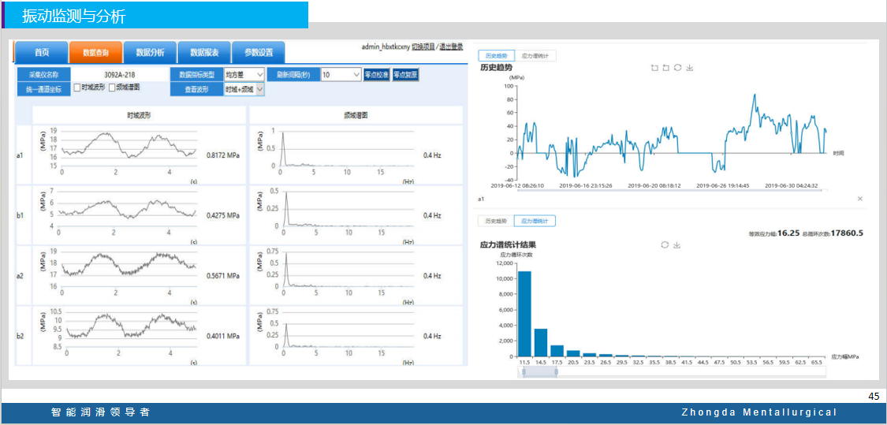Download the 历史趋势 chart as image

690,68
